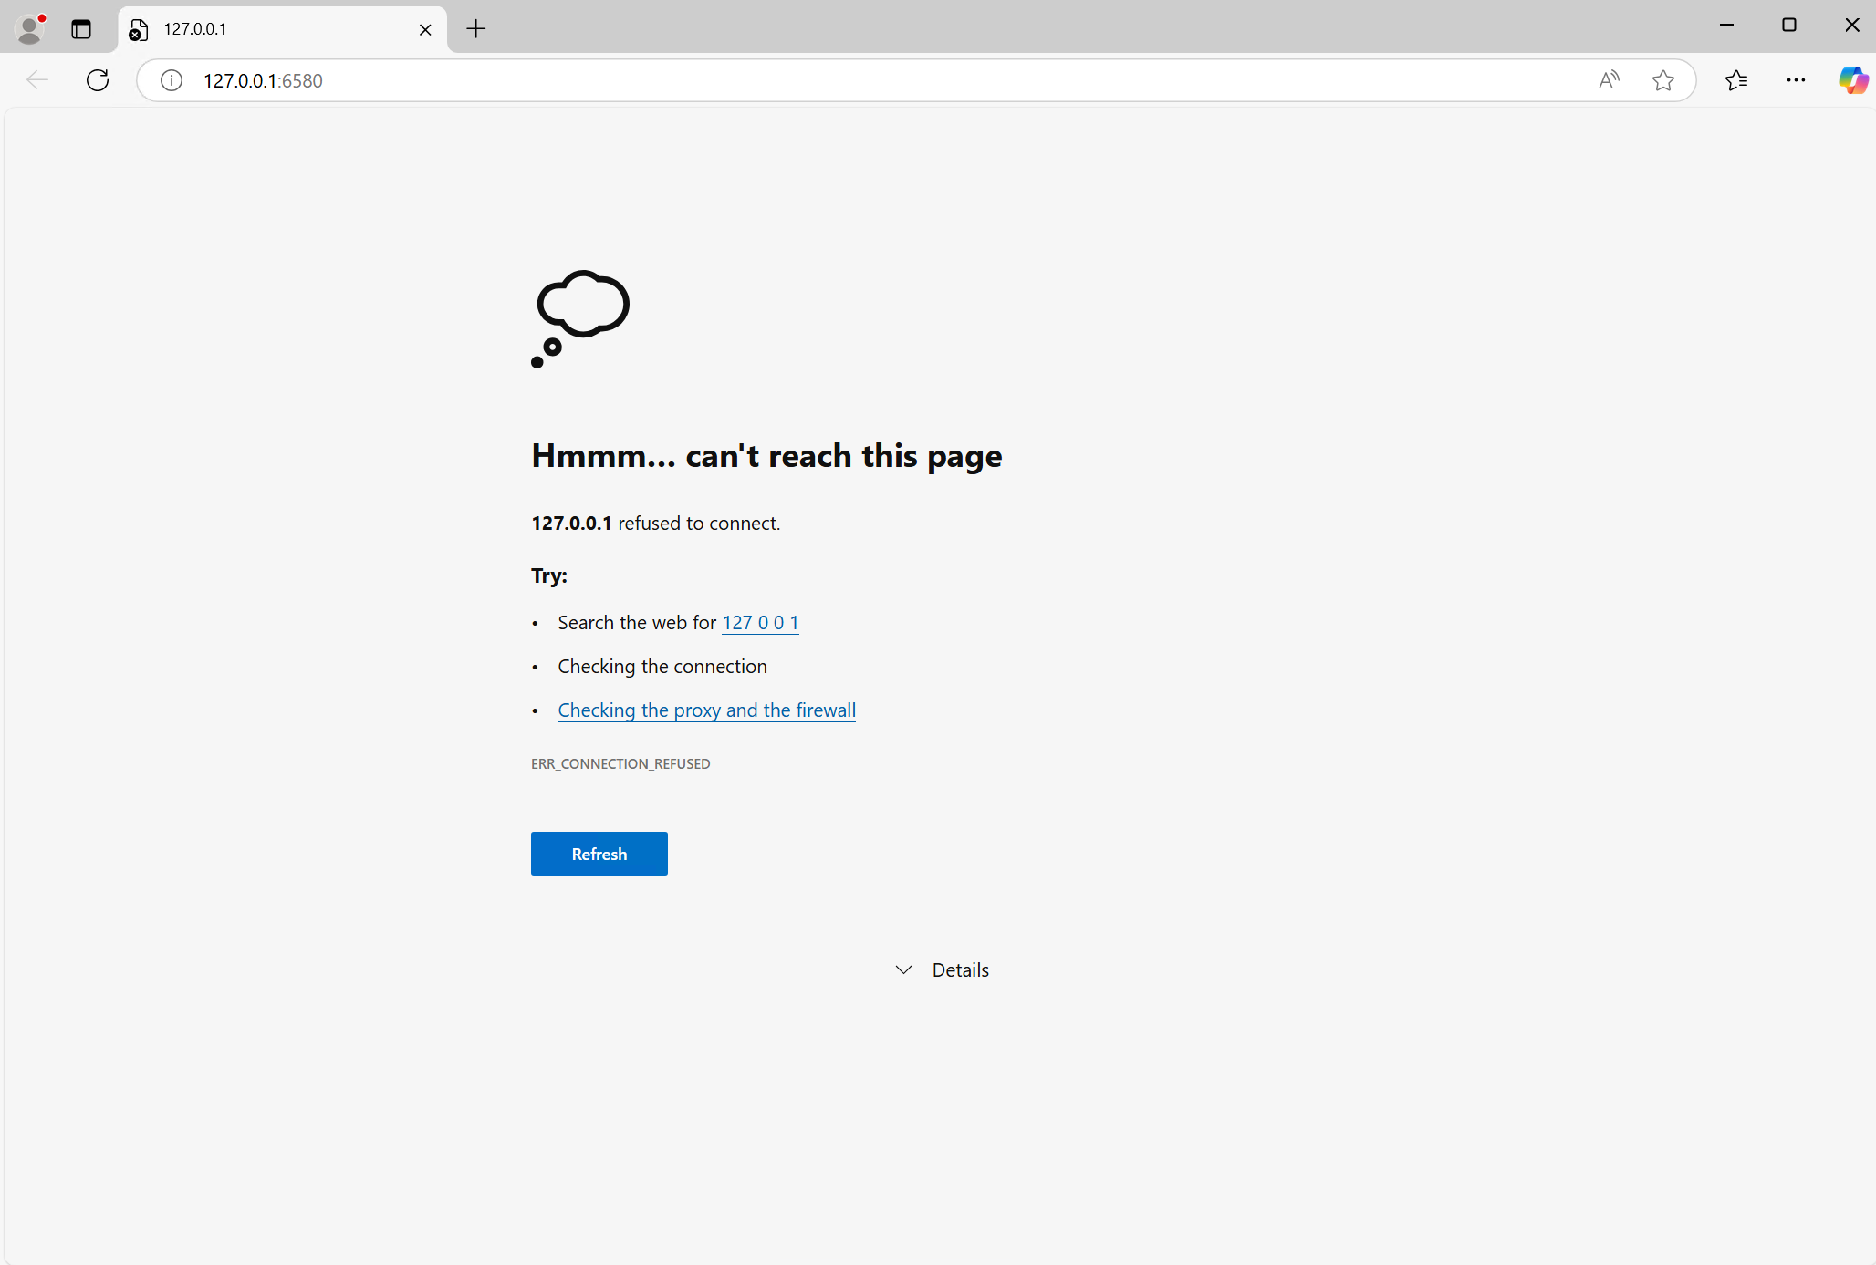This screenshot has width=1876, height=1265.
Task: Open the Favorites list icon
Action: click(x=1735, y=80)
